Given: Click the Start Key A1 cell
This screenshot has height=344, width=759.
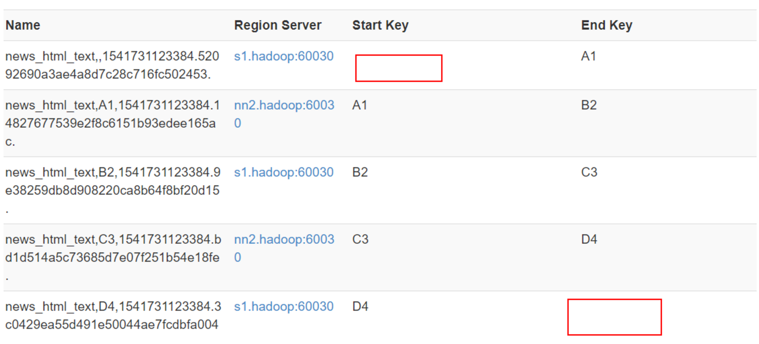Looking at the screenshot, I should [x=360, y=105].
